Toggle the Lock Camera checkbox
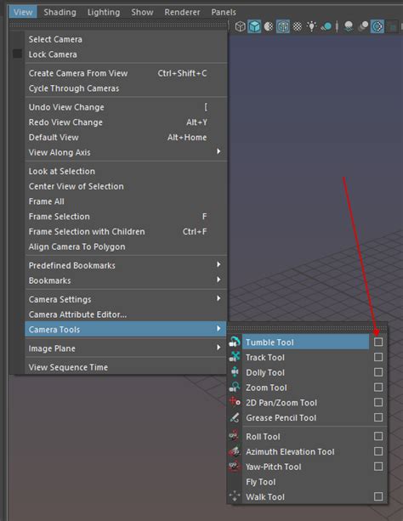 click(x=17, y=54)
